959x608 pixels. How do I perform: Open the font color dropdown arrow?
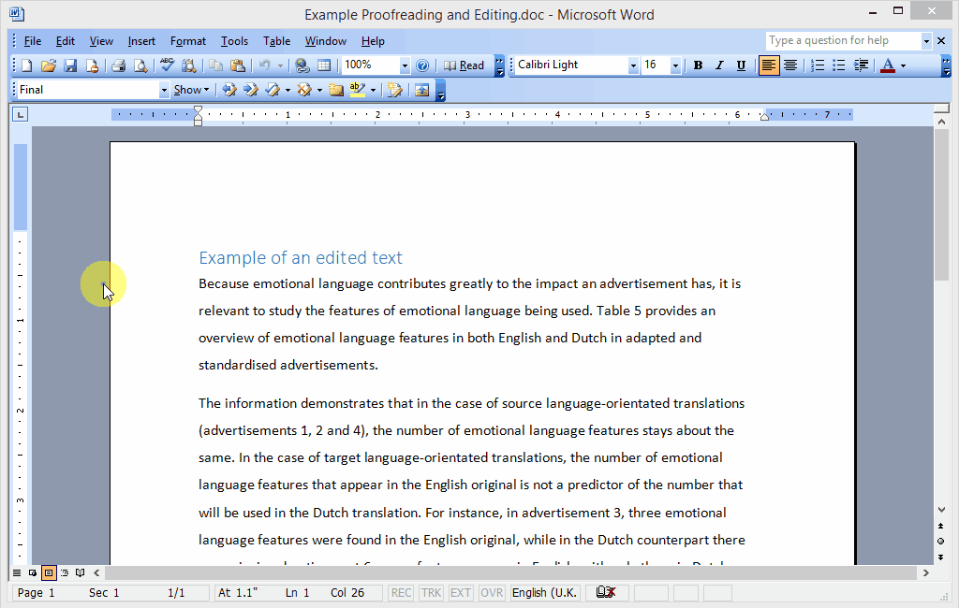tap(904, 65)
